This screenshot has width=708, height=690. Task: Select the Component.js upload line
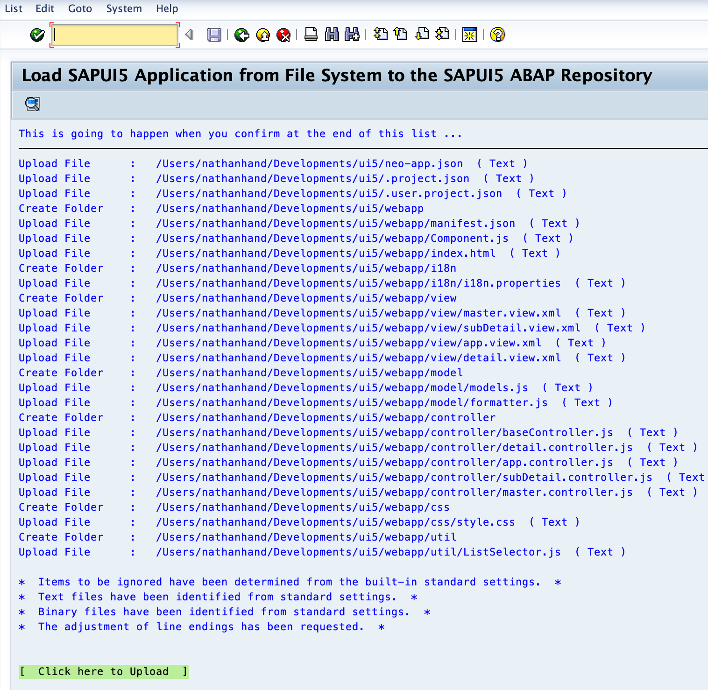pyautogui.click(x=296, y=238)
